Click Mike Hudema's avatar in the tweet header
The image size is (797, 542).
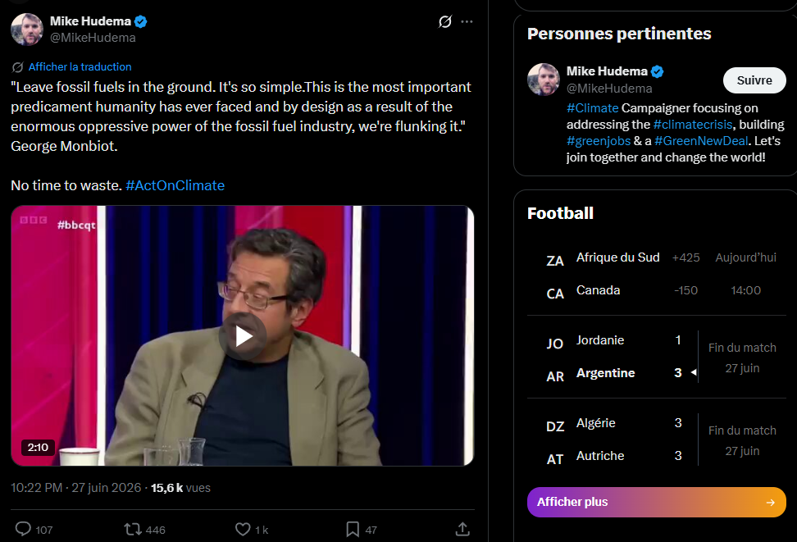(x=27, y=30)
